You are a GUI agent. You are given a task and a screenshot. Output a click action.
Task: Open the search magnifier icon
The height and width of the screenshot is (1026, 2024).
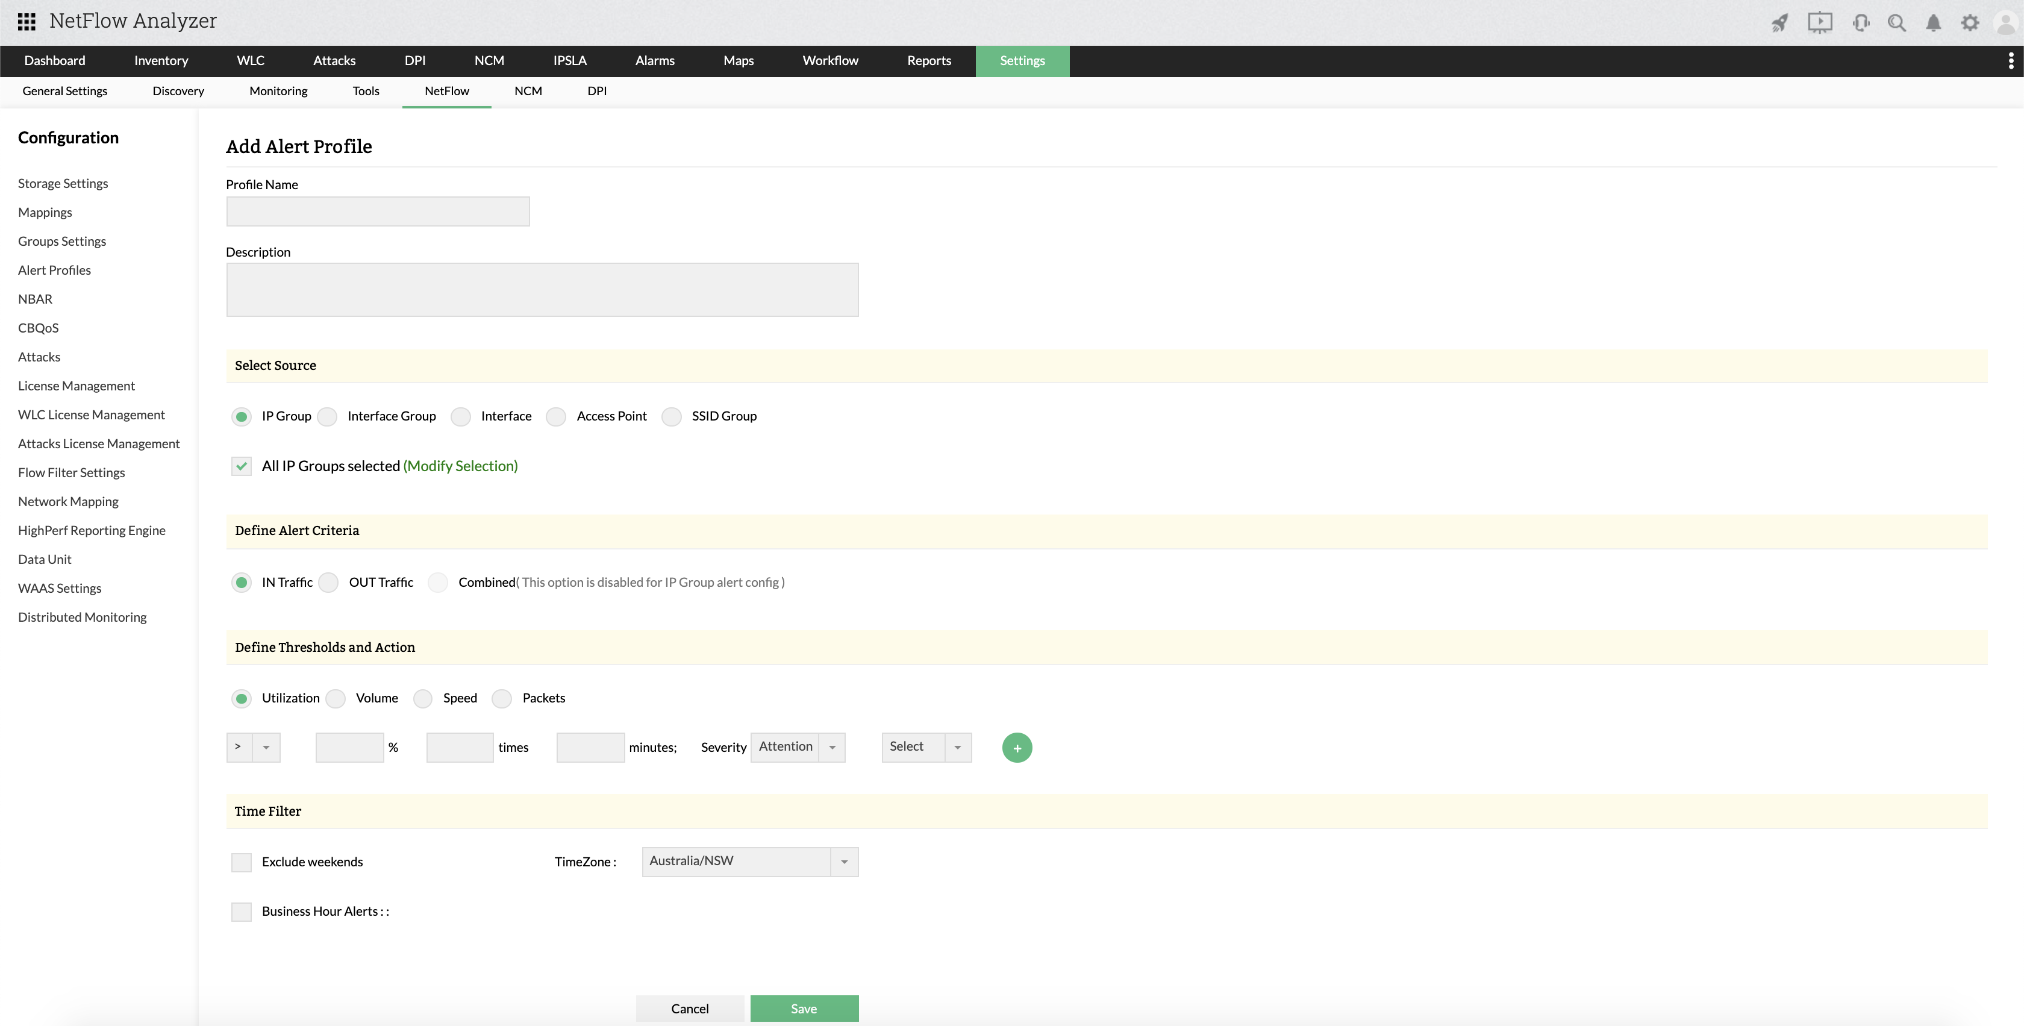(1897, 23)
